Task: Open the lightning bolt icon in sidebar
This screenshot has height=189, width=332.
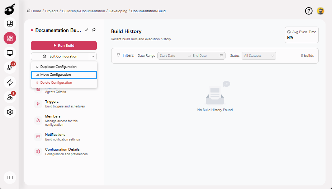Action: [x=10, y=82]
